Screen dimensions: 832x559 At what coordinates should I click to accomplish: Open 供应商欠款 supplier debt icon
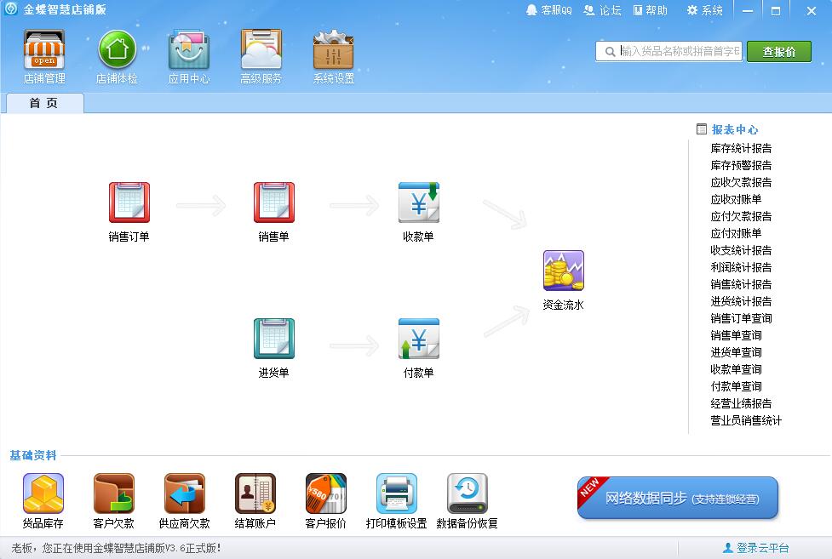tap(184, 493)
